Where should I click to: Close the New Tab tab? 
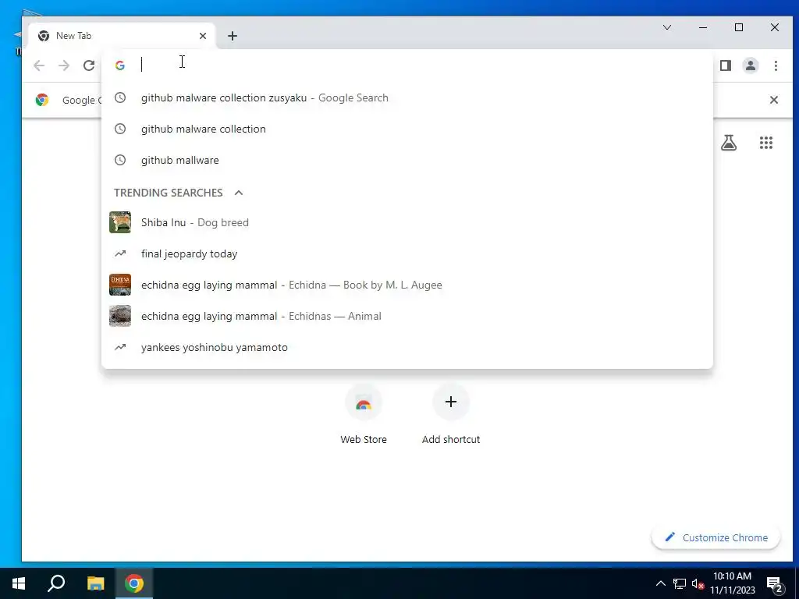pyautogui.click(x=203, y=36)
